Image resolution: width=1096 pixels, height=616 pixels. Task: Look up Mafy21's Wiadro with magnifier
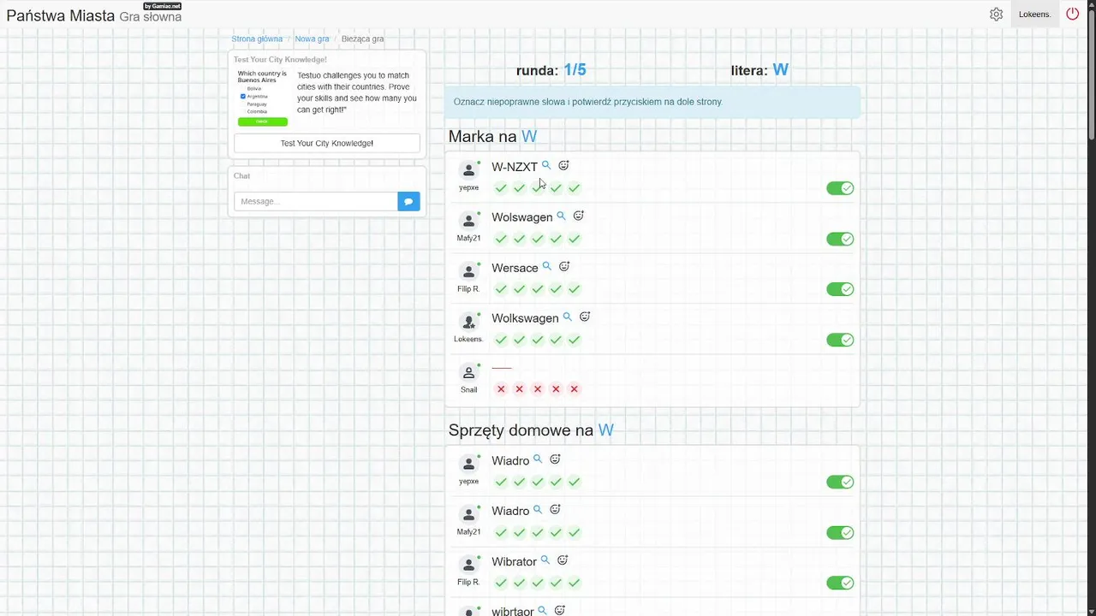point(538,510)
